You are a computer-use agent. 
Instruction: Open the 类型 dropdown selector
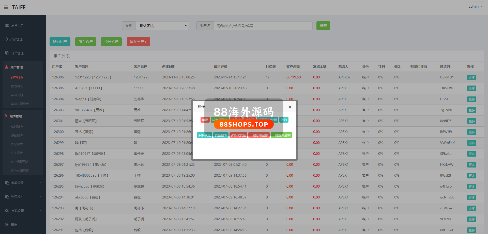(162, 26)
